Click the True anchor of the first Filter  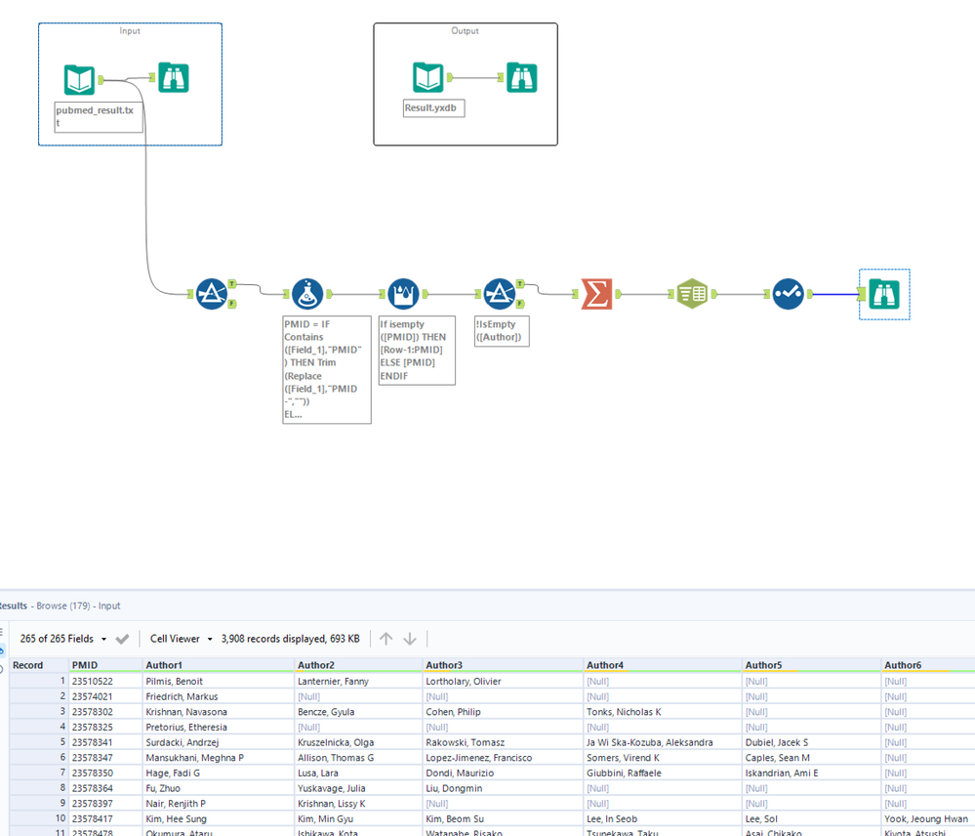click(232, 284)
